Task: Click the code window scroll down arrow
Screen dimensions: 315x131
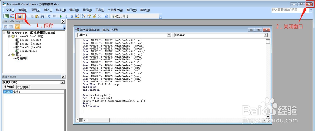Action: [268, 117]
